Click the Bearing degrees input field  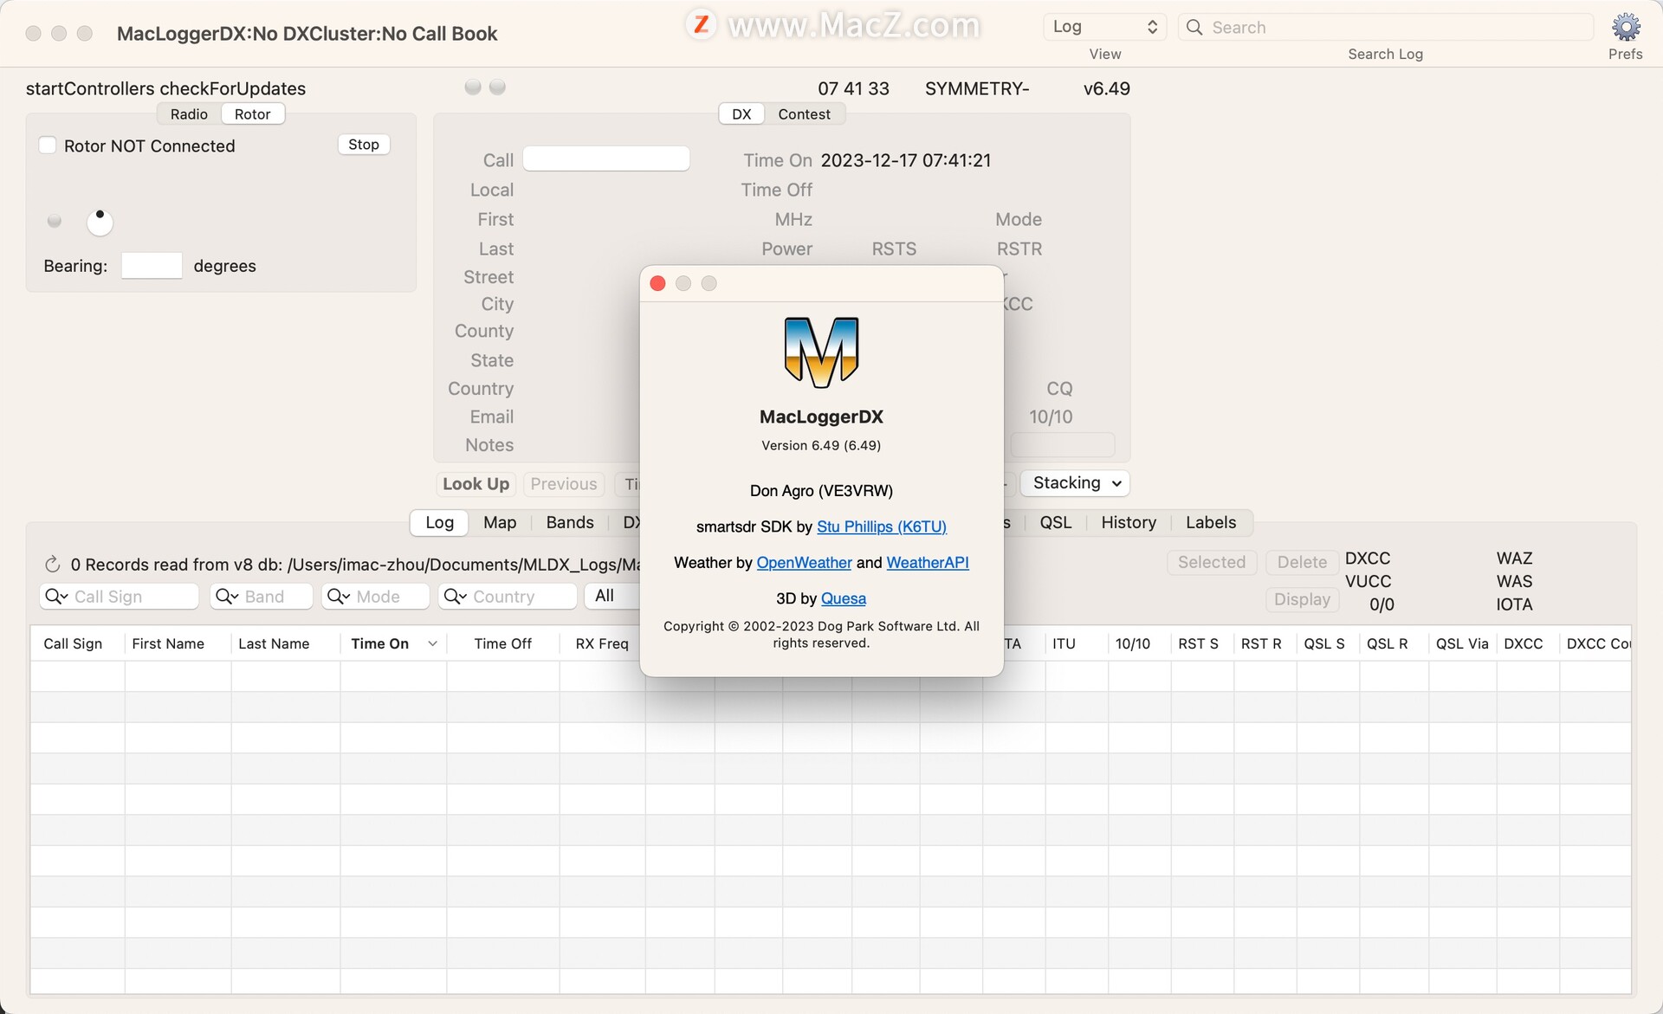152,266
